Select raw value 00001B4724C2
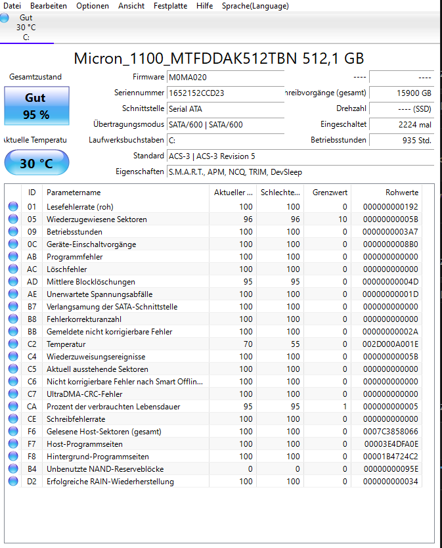The height and width of the screenshot is (548, 442). pos(390,457)
